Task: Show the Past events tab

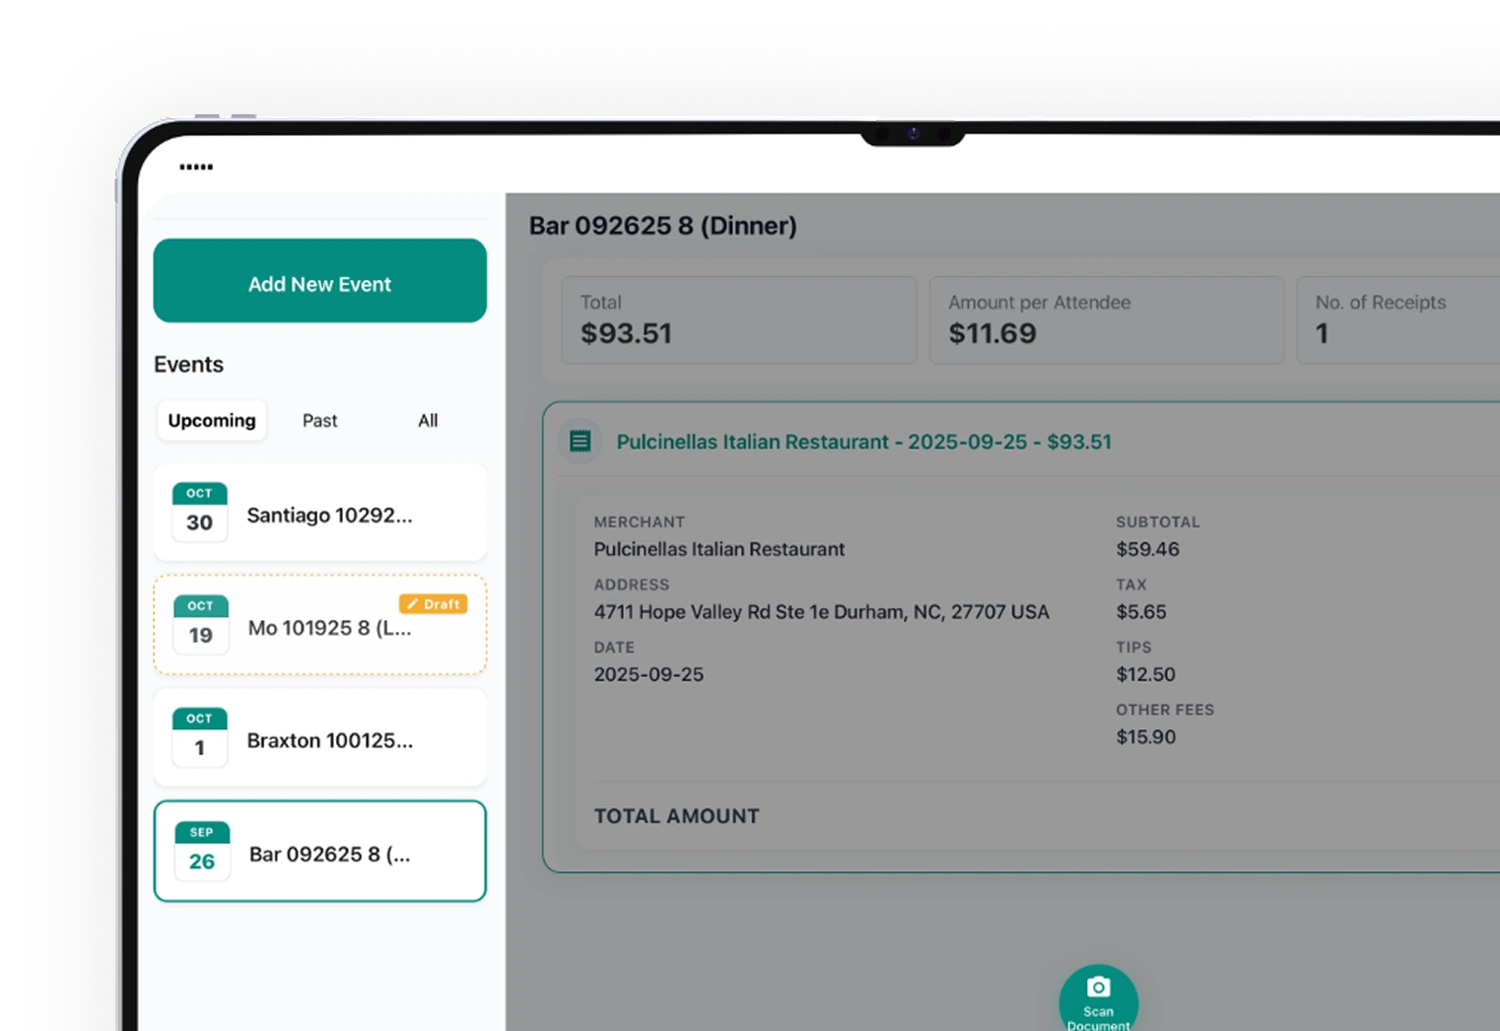Action: click(319, 421)
